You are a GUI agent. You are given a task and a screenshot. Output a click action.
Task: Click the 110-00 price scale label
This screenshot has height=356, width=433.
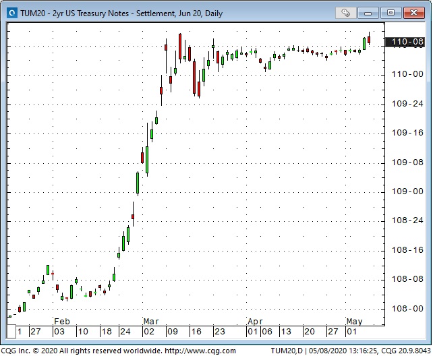407,74
